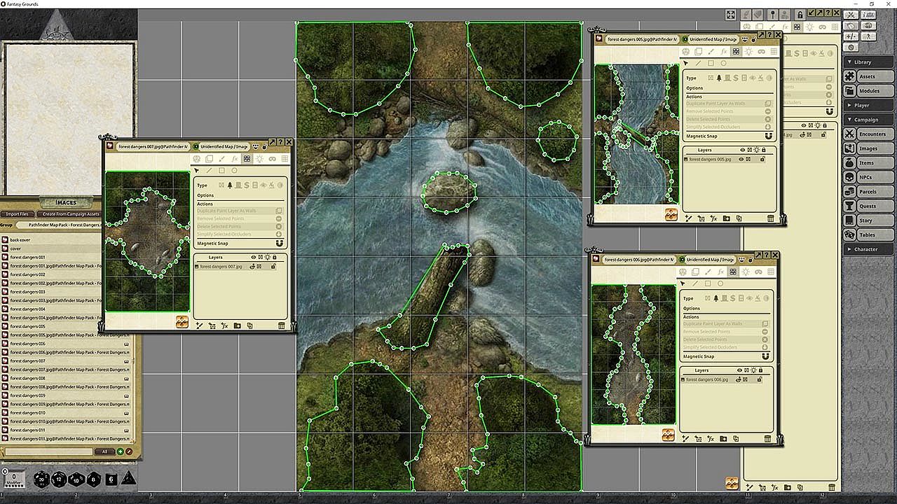Toggle visibility of forest dangers 005.jpg layer
Screen dimensions: 897x504
(741, 160)
